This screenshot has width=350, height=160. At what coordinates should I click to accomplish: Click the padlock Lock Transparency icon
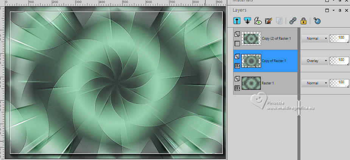coord(303,21)
